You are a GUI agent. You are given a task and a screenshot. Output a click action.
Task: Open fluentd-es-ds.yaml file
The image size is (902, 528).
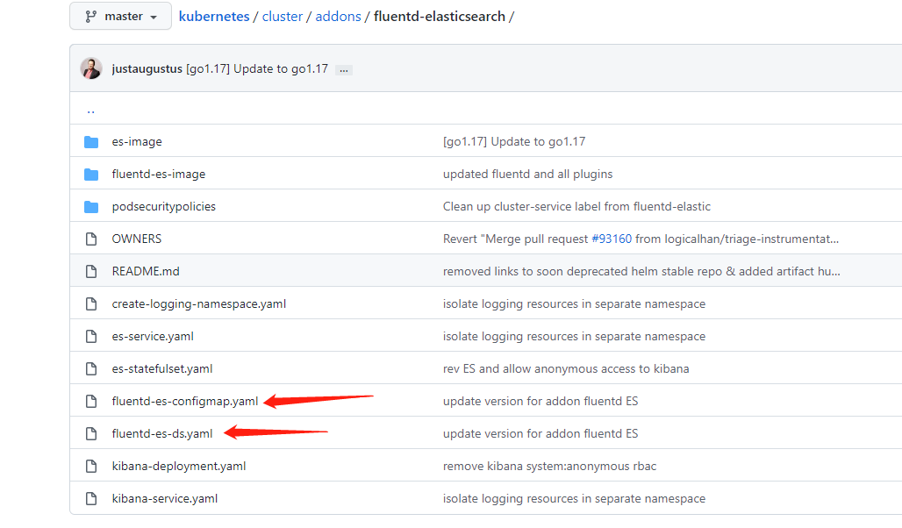pyautogui.click(x=162, y=434)
